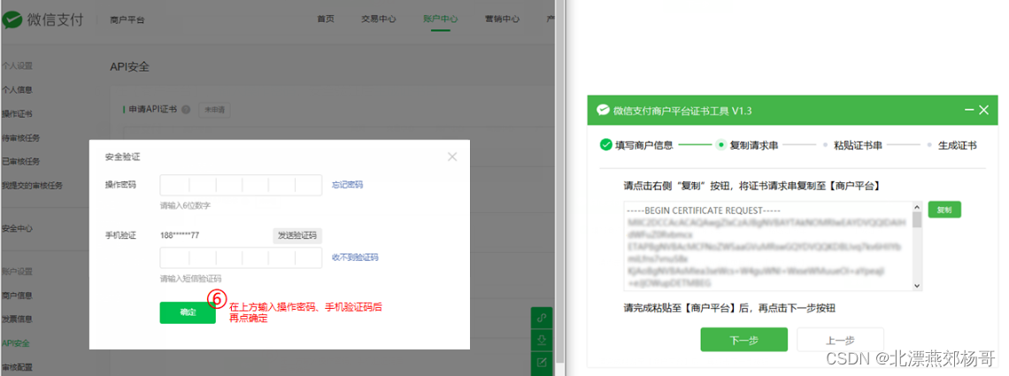The height and width of the screenshot is (376, 1009).
Task: Open 账户中心 in top navigation
Action: point(440,19)
